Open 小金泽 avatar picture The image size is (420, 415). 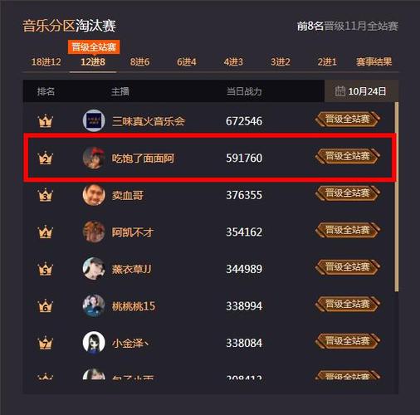(94, 343)
